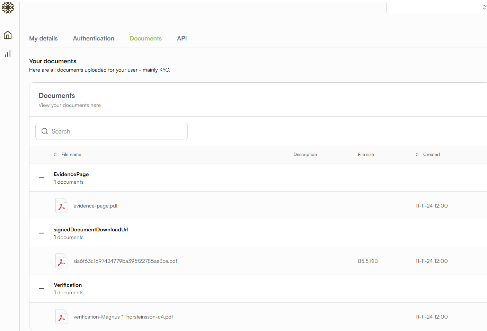The width and height of the screenshot is (487, 331).
Task: Open verification-Magnus Thorsteinsson-c4.pdf link
Action: point(123,317)
